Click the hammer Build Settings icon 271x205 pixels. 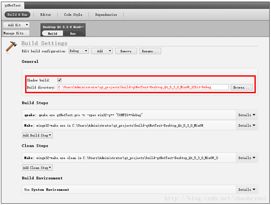click(11, 47)
